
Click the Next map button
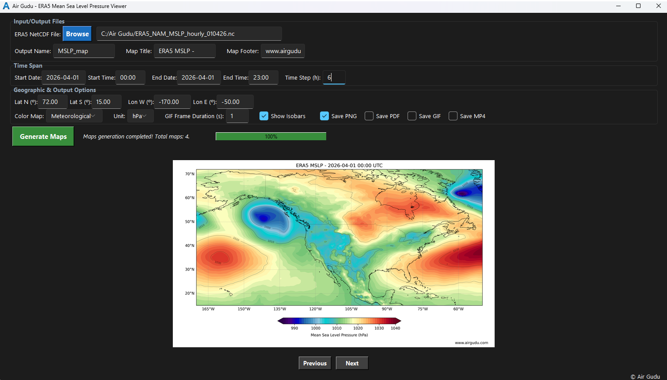(x=352, y=363)
